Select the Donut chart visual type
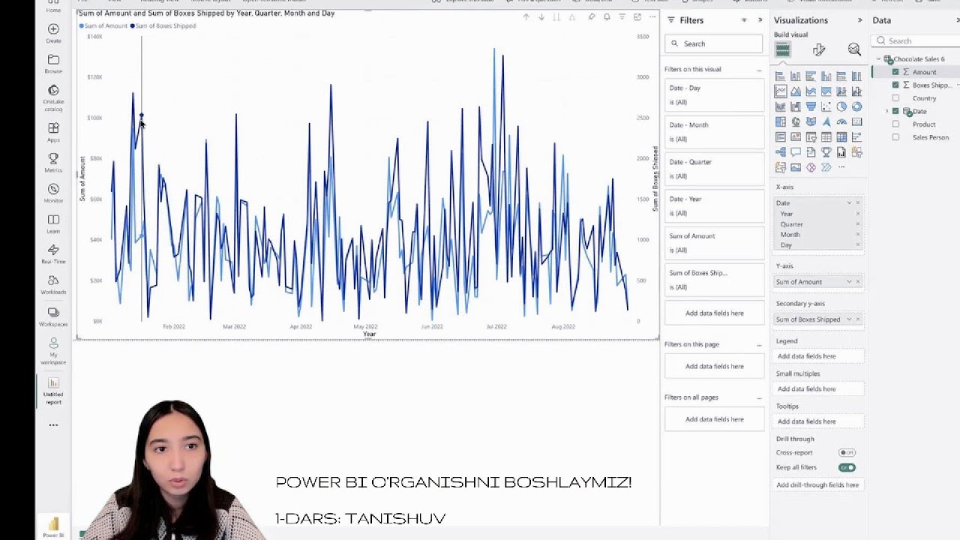This screenshot has width=960, height=540. pos(856,106)
